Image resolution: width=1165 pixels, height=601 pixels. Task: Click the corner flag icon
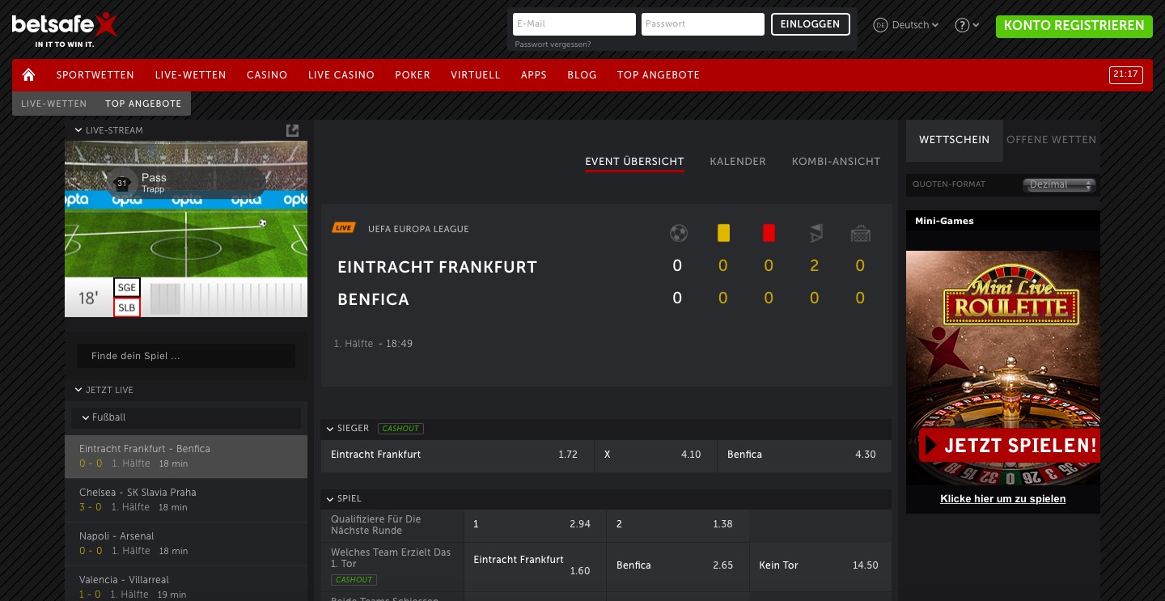815,234
